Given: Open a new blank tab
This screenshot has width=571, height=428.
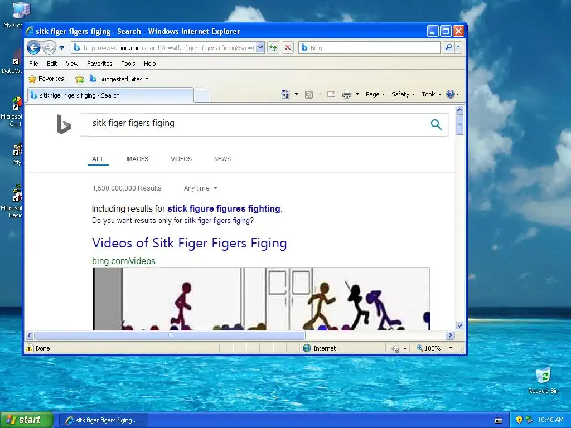Looking at the screenshot, I should coord(202,95).
